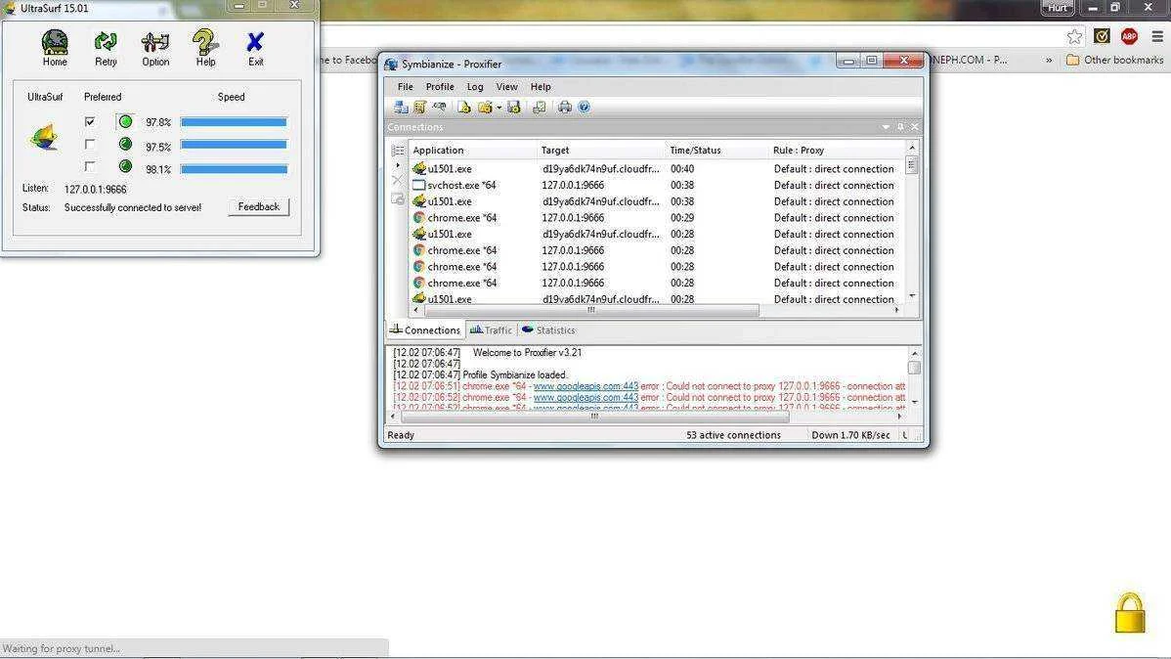This screenshot has height=659, width=1171.
Task: Uncheck the Preferred box for 97.8% server
Action: coord(90,122)
